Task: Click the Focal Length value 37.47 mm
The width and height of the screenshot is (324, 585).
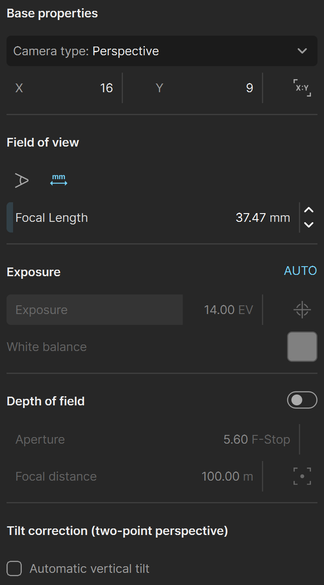Action: click(x=263, y=217)
